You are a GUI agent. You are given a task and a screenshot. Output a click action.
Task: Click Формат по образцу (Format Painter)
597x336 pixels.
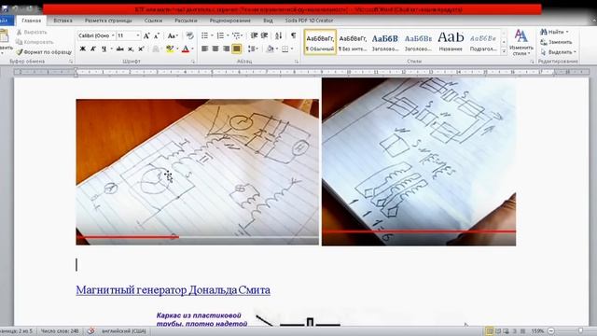click(x=45, y=52)
